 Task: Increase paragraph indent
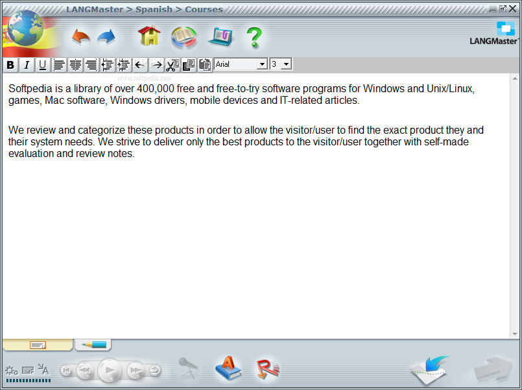123,65
